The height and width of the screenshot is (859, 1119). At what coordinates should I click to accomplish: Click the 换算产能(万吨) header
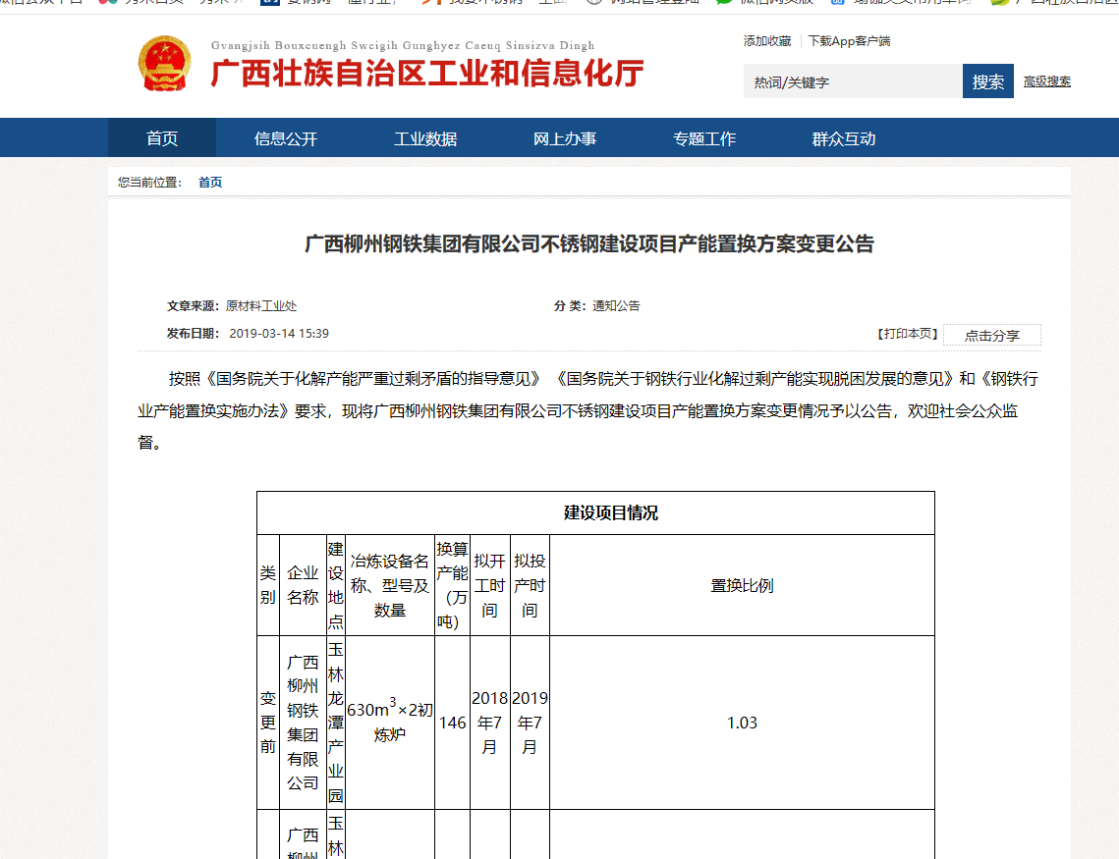pyautogui.click(x=453, y=585)
